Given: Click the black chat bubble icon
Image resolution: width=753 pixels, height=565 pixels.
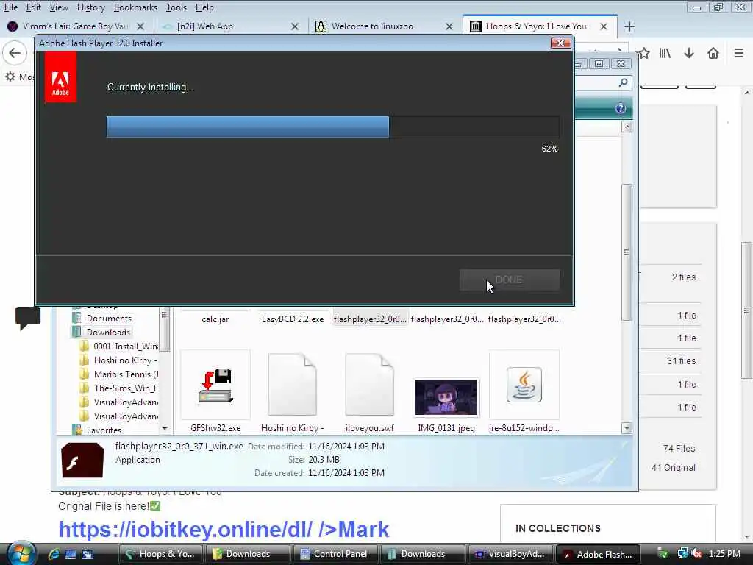Looking at the screenshot, I should [27, 318].
